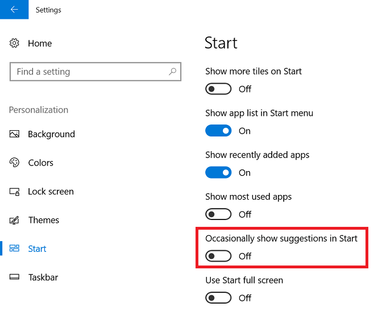
Task: Click the Colors palette icon
Action: pyautogui.click(x=14, y=163)
